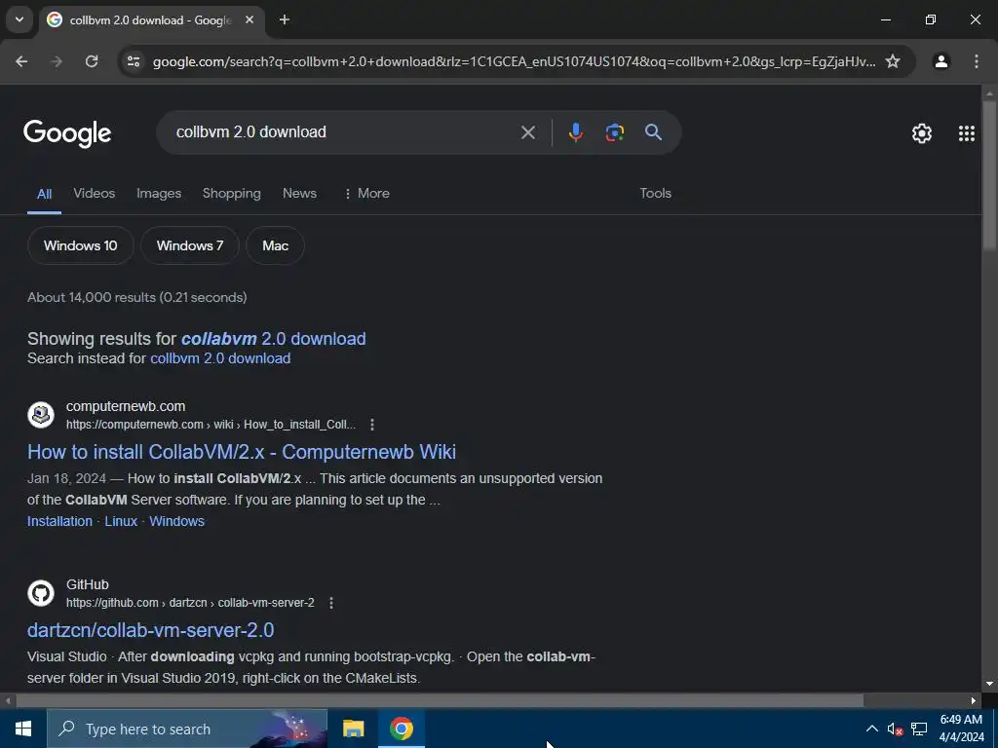Switch to the Videos tab
The height and width of the screenshot is (748, 998).
point(95,194)
